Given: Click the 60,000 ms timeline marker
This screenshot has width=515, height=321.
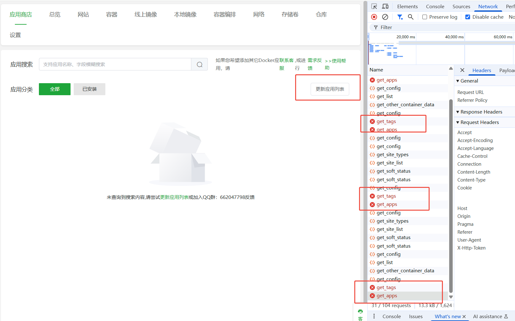Looking at the screenshot, I should [503, 37].
